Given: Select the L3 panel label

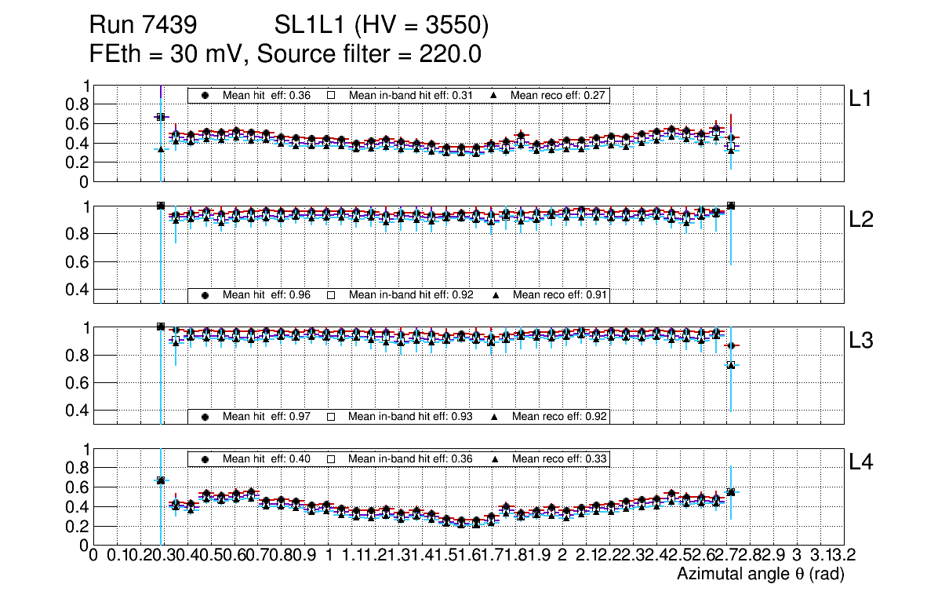Looking at the screenshot, I should (x=861, y=341).
